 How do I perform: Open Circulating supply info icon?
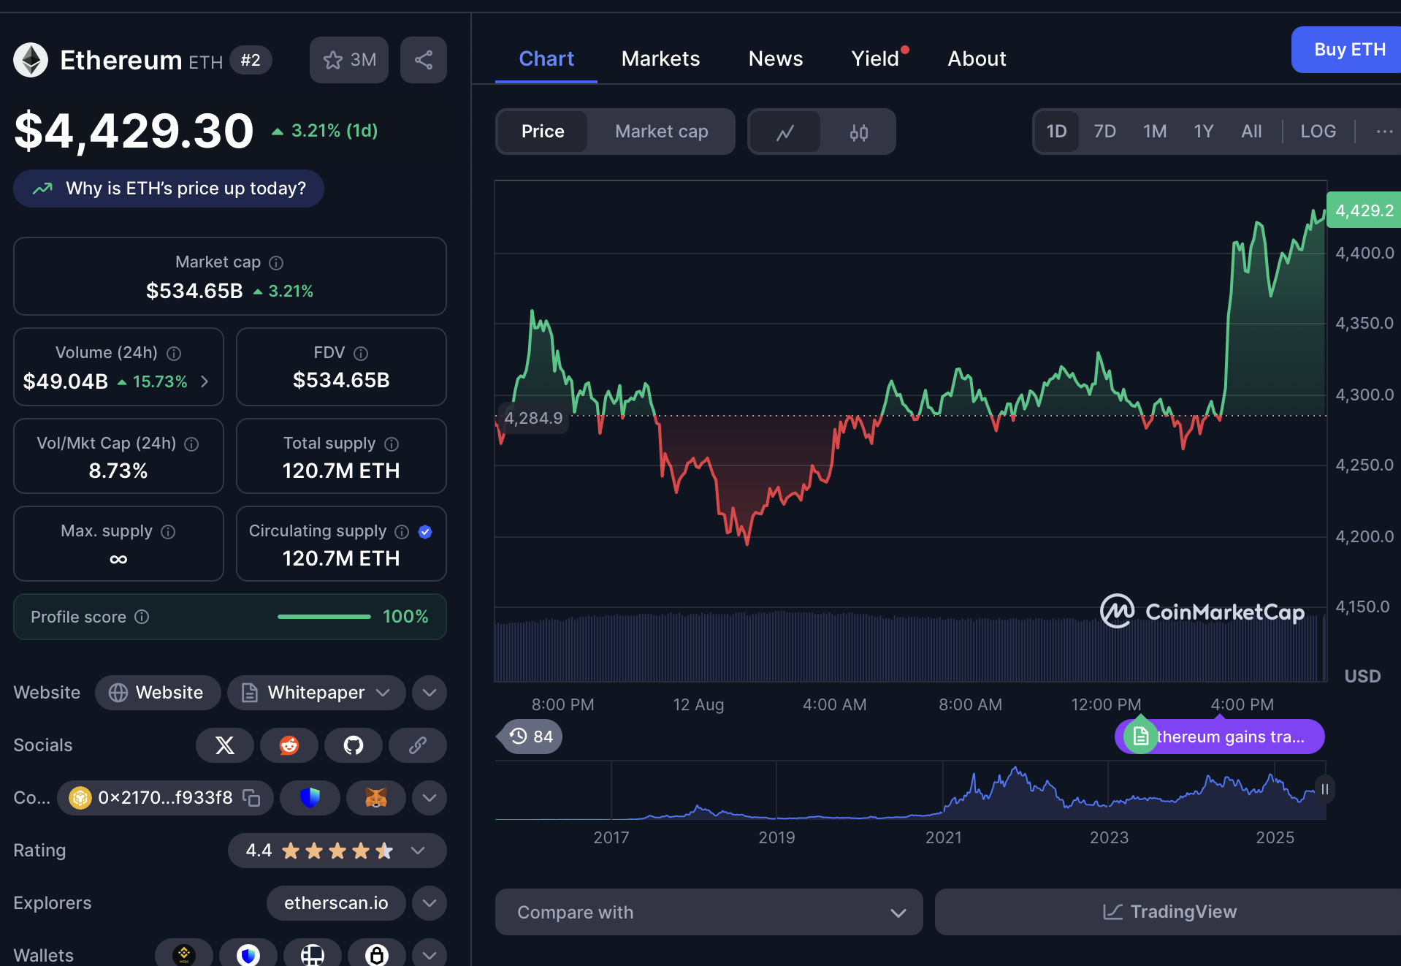(x=402, y=531)
